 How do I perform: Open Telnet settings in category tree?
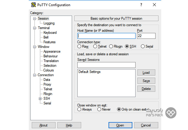point(48,89)
